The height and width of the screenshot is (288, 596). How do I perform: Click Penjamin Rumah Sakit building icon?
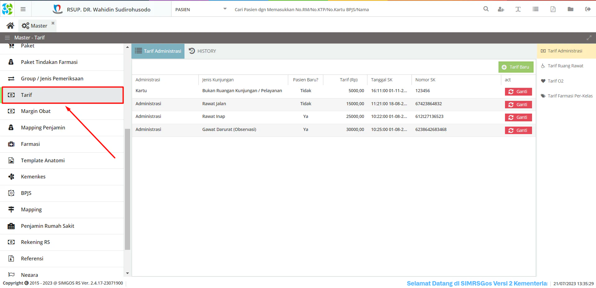[11, 226]
